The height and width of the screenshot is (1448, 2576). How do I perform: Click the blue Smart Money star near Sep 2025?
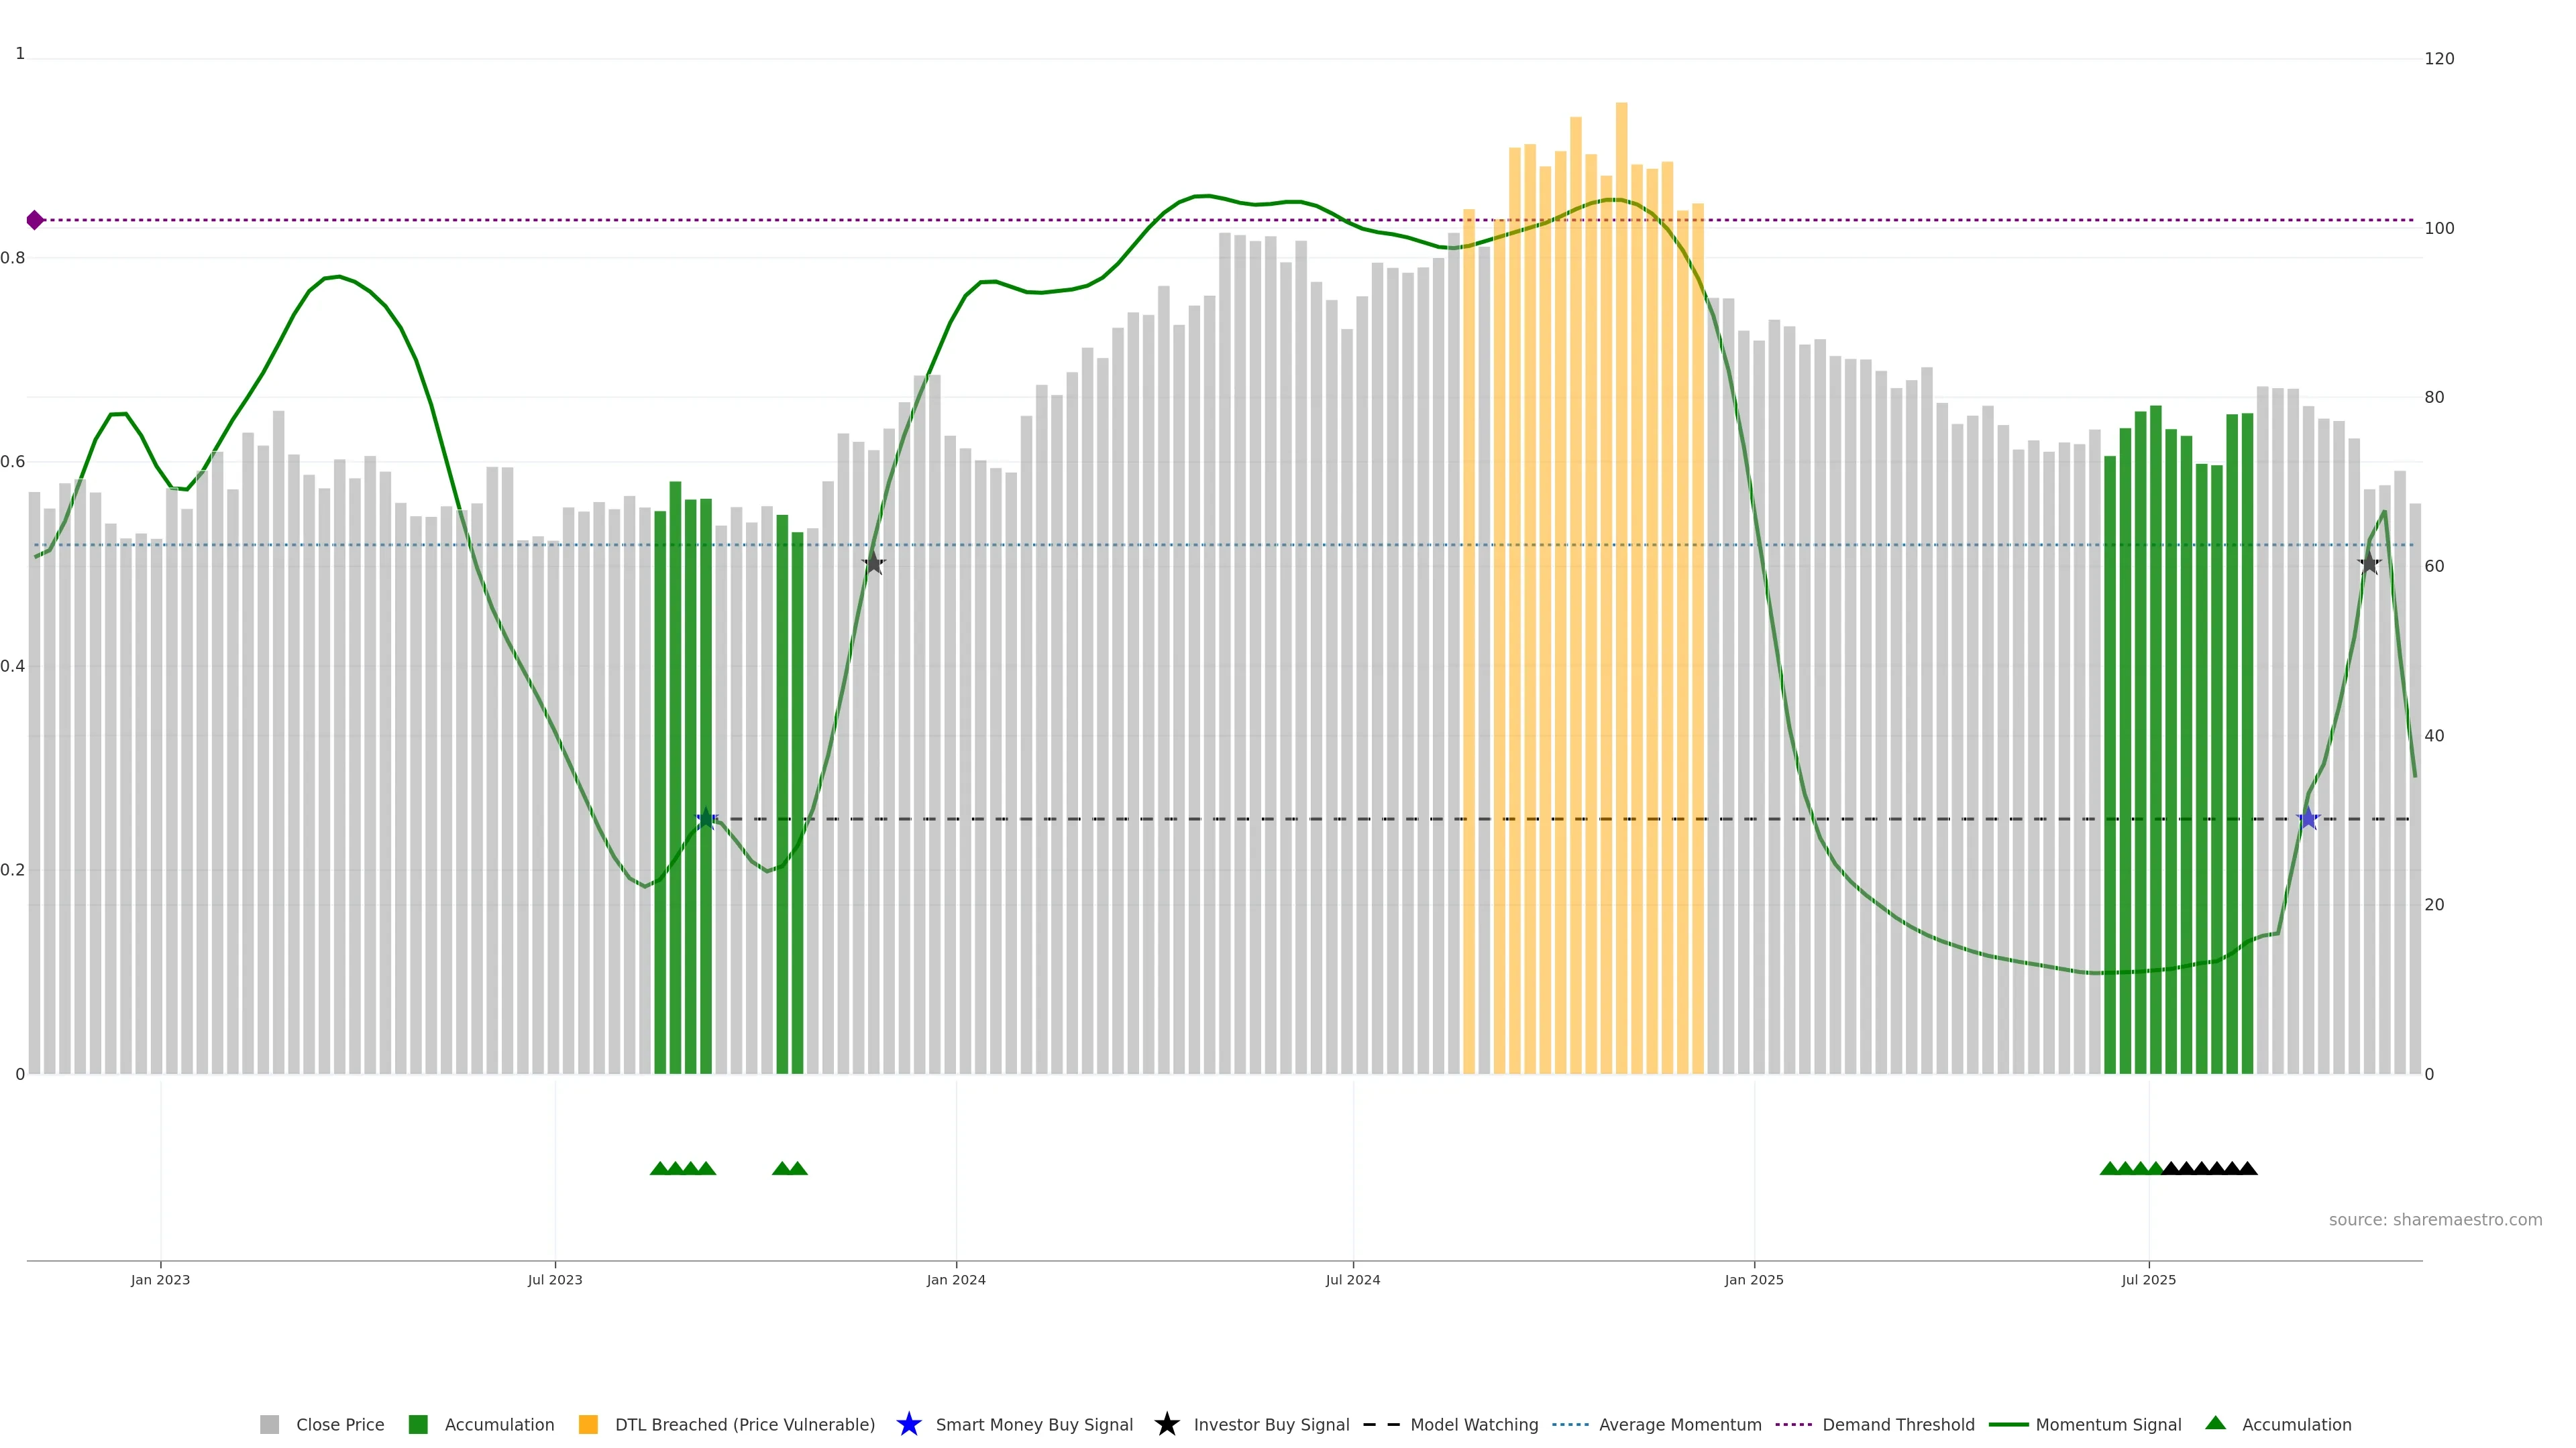pos(2308,819)
